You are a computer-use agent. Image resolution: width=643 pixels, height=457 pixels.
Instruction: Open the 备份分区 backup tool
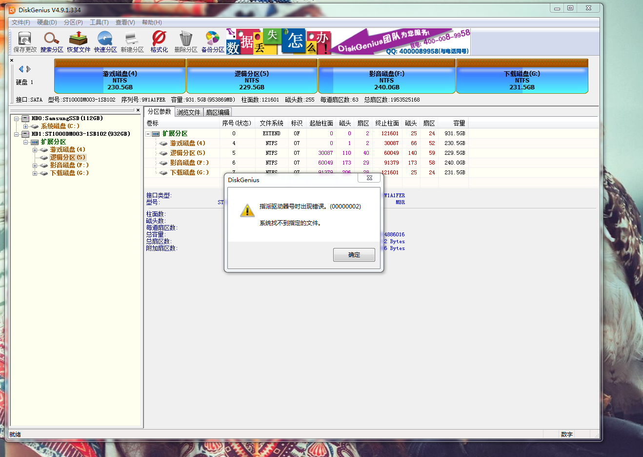213,42
